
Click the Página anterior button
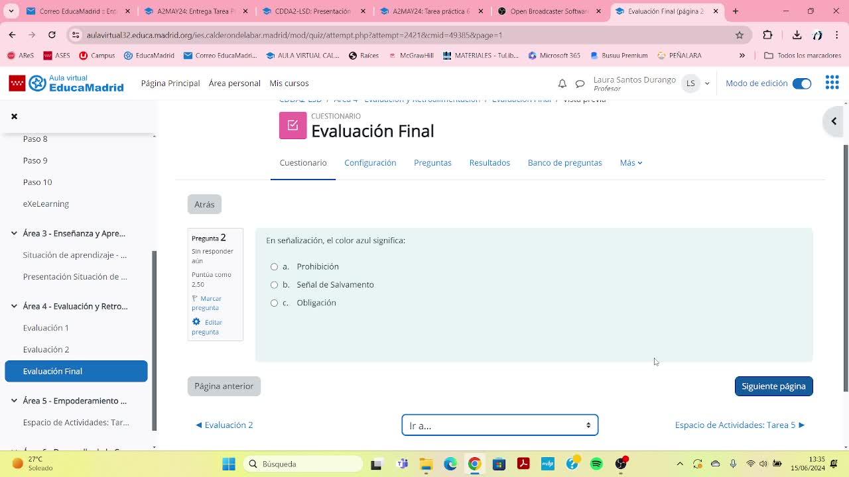tap(224, 386)
